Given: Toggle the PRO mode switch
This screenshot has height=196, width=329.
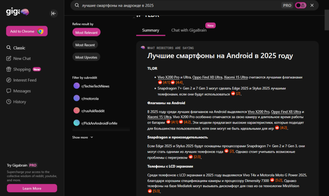Looking at the screenshot, I should pos(301,6).
